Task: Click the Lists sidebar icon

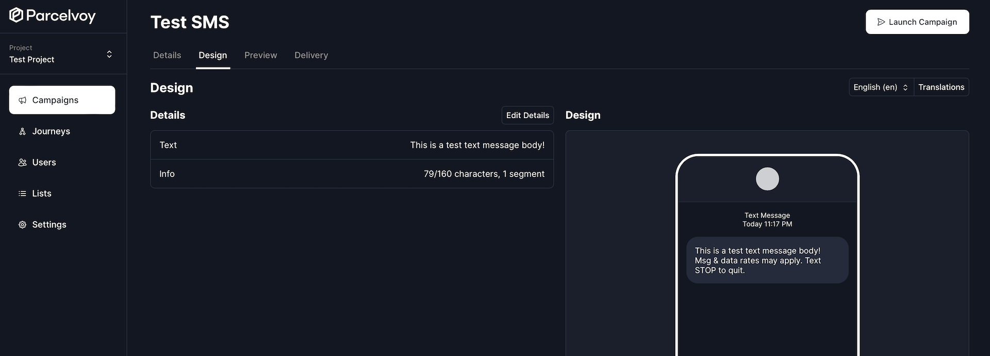Action: pyautogui.click(x=22, y=193)
